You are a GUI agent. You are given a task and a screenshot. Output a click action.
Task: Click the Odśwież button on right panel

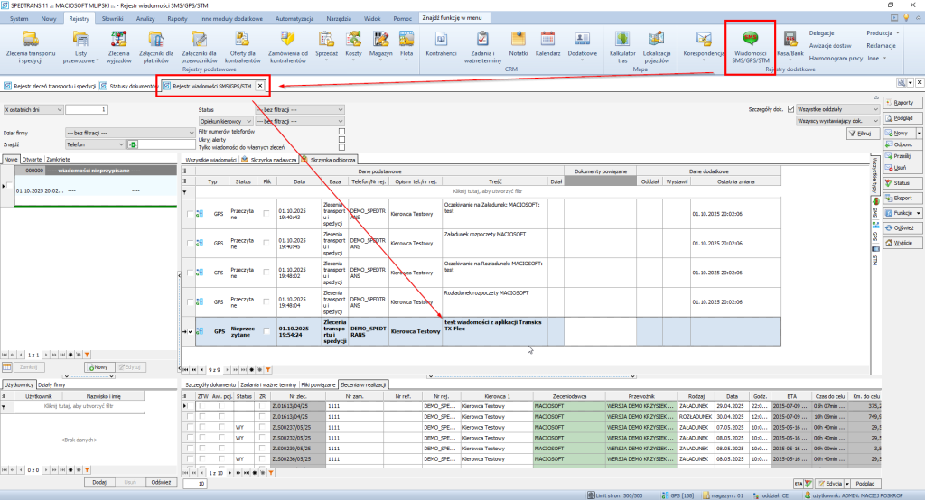click(902, 229)
